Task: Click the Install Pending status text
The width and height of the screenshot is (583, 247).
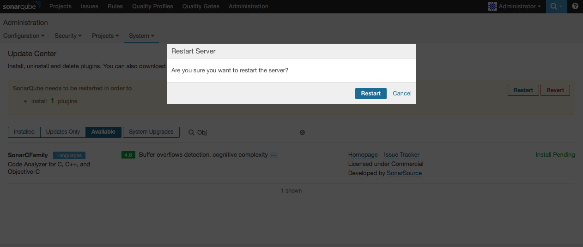Action: [x=555, y=155]
